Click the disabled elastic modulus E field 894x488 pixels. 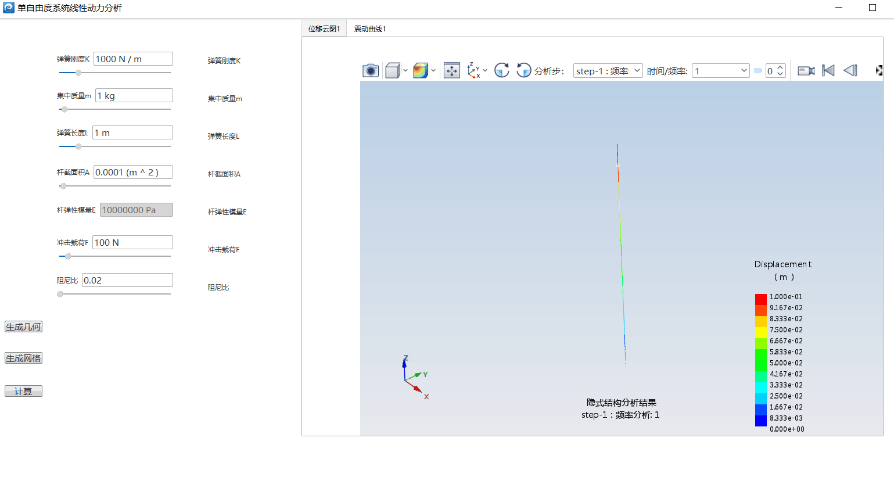(137, 210)
